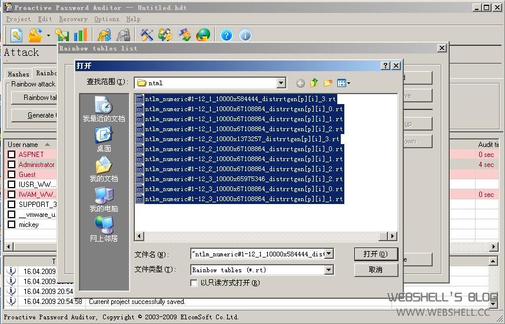
Task: Select file ntlm_numeric#1-12_3_10000x67108864_distrrtgen[p][i]_1.rt
Action: click(x=240, y=199)
